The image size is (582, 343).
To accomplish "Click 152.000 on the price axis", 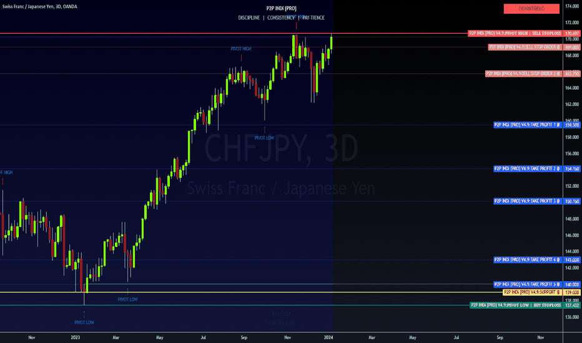I will [572, 186].
